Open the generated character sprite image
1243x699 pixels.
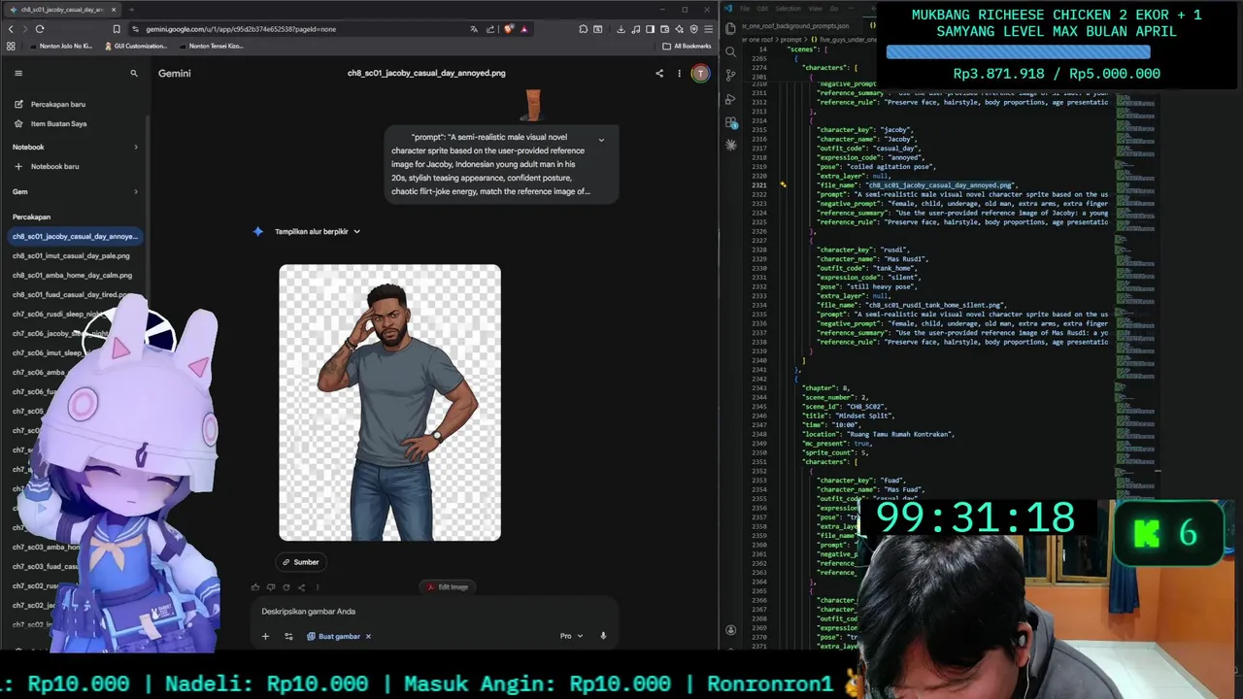click(x=389, y=402)
